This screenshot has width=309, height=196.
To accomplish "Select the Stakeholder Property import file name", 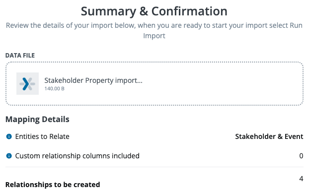I will (93, 80).
